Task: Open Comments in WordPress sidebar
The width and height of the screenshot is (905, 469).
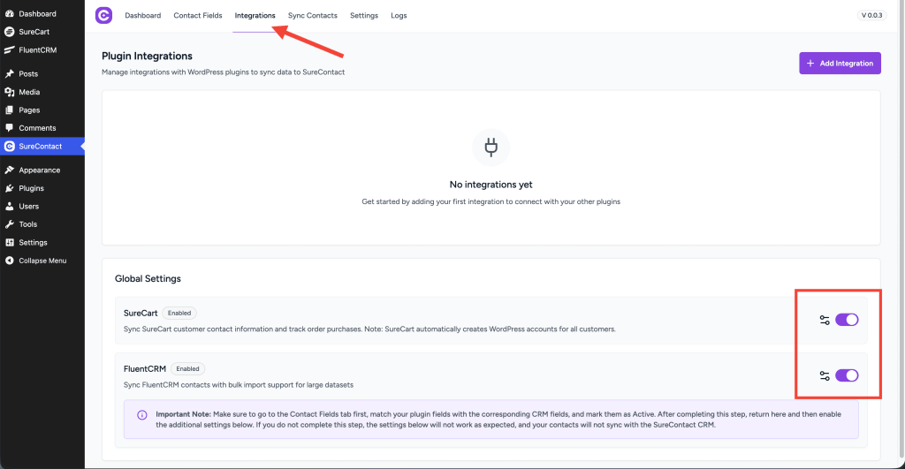Action: point(37,128)
